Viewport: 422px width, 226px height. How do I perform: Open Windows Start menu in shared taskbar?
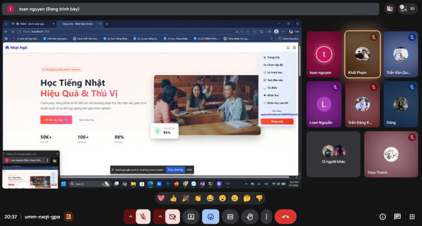point(63,184)
